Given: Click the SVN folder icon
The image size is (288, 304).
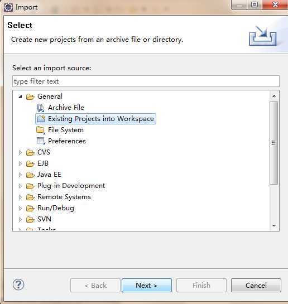Looking at the screenshot, I should click(x=30, y=219).
